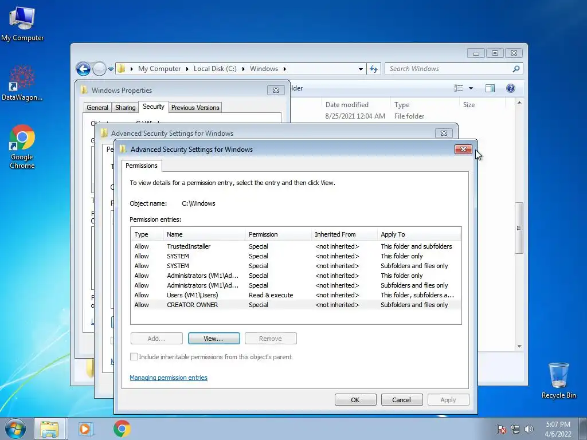Click the Explorer back arrow button
This screenshot has height=440, width=587.
pos(83,69)
